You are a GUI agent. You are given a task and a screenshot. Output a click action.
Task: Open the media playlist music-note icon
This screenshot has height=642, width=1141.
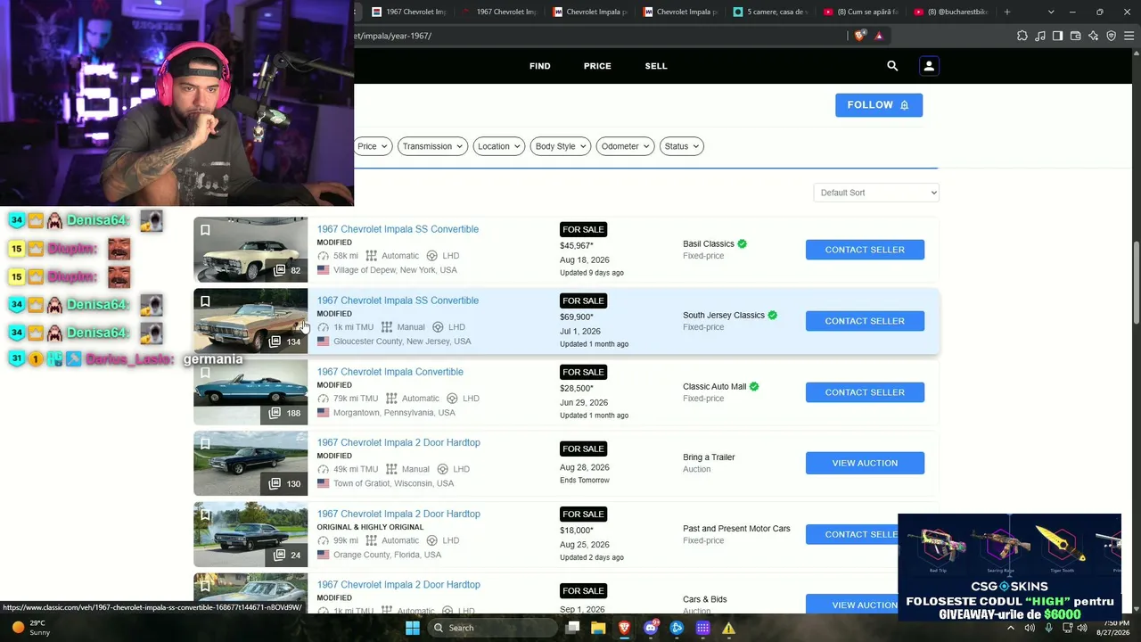(1039, 36)
